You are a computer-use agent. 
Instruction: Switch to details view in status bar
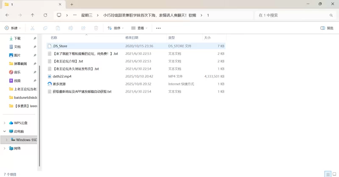327,174
